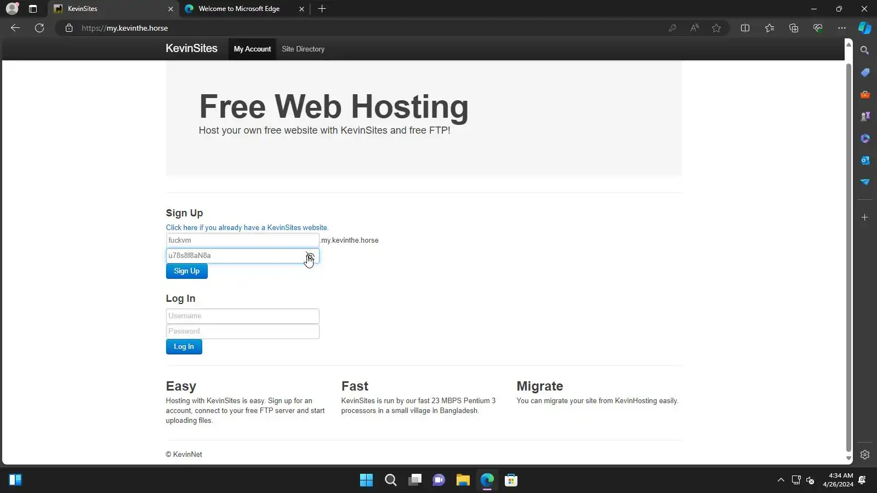Open Collections icon in toolbar

coord(794,28)
